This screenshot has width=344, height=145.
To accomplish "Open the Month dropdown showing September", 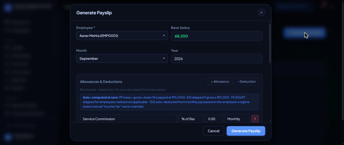I will coord(122,59).
